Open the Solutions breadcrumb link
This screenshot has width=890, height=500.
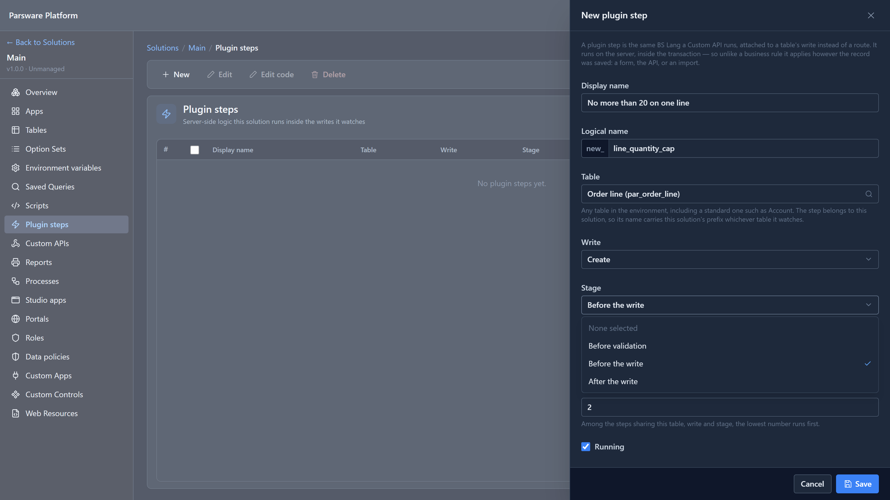pyautogui.click(x=163, y=48)
